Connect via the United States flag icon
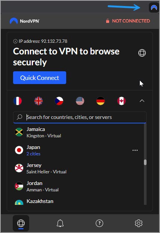Image resolution: width=160 pixels, height=233 pixels. tap(80, 101)
